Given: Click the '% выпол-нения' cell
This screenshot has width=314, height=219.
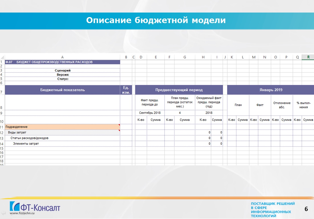Looking at the screenshot, I should coord(303,105).
